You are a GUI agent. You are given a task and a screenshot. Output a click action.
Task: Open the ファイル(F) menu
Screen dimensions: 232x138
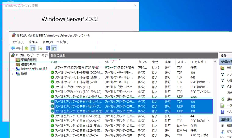tap(18, 42)
